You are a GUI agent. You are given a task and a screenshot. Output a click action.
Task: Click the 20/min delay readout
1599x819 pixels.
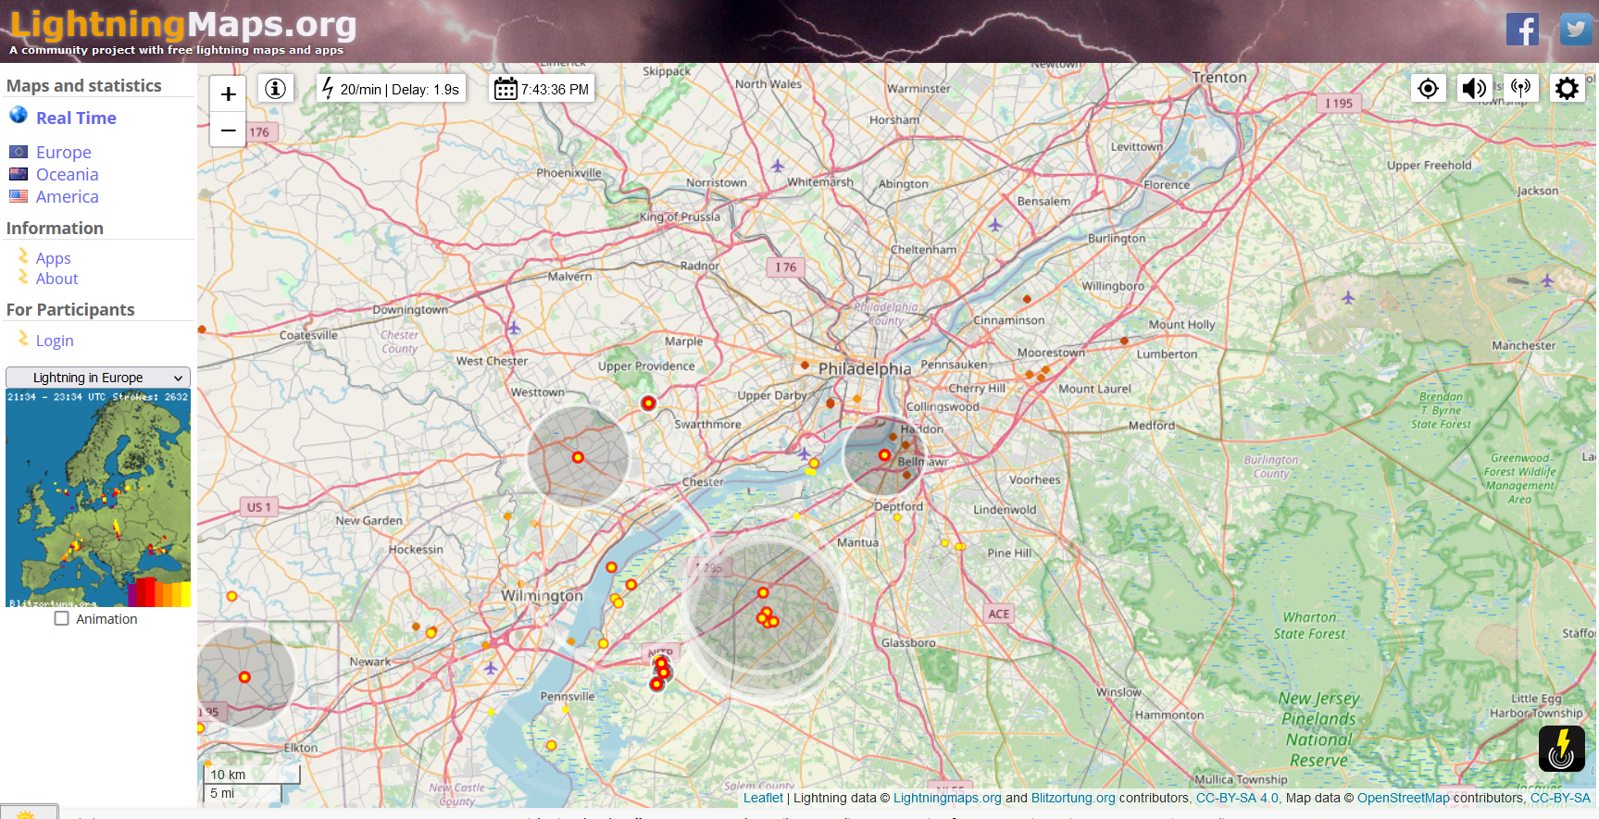(400, 90)
